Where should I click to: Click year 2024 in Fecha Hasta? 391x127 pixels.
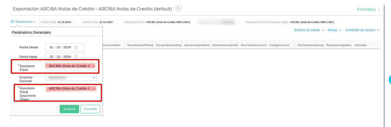[67, 57]
